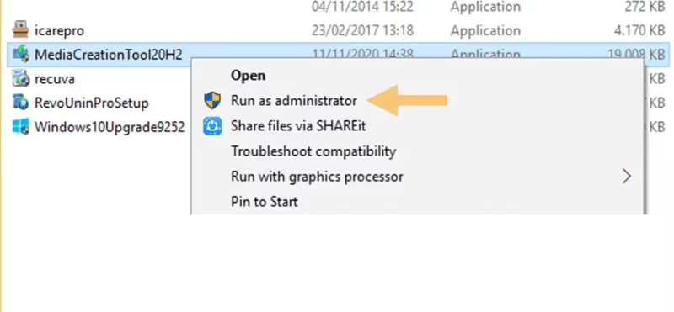This screenshot has height=312, width=674.
Task: Click the SHAREit icon in context menu
Action: point(212,126)
